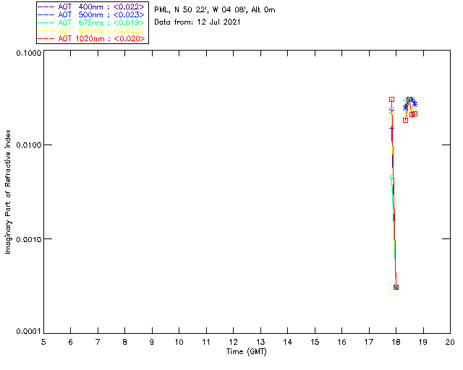Click the 0.0100 y-axis tick label

coord(28,145)
